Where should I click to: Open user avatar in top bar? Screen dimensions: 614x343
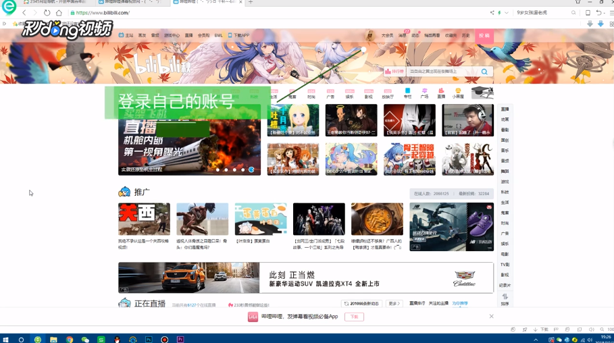pyautogui.click(x=370, y=35)
